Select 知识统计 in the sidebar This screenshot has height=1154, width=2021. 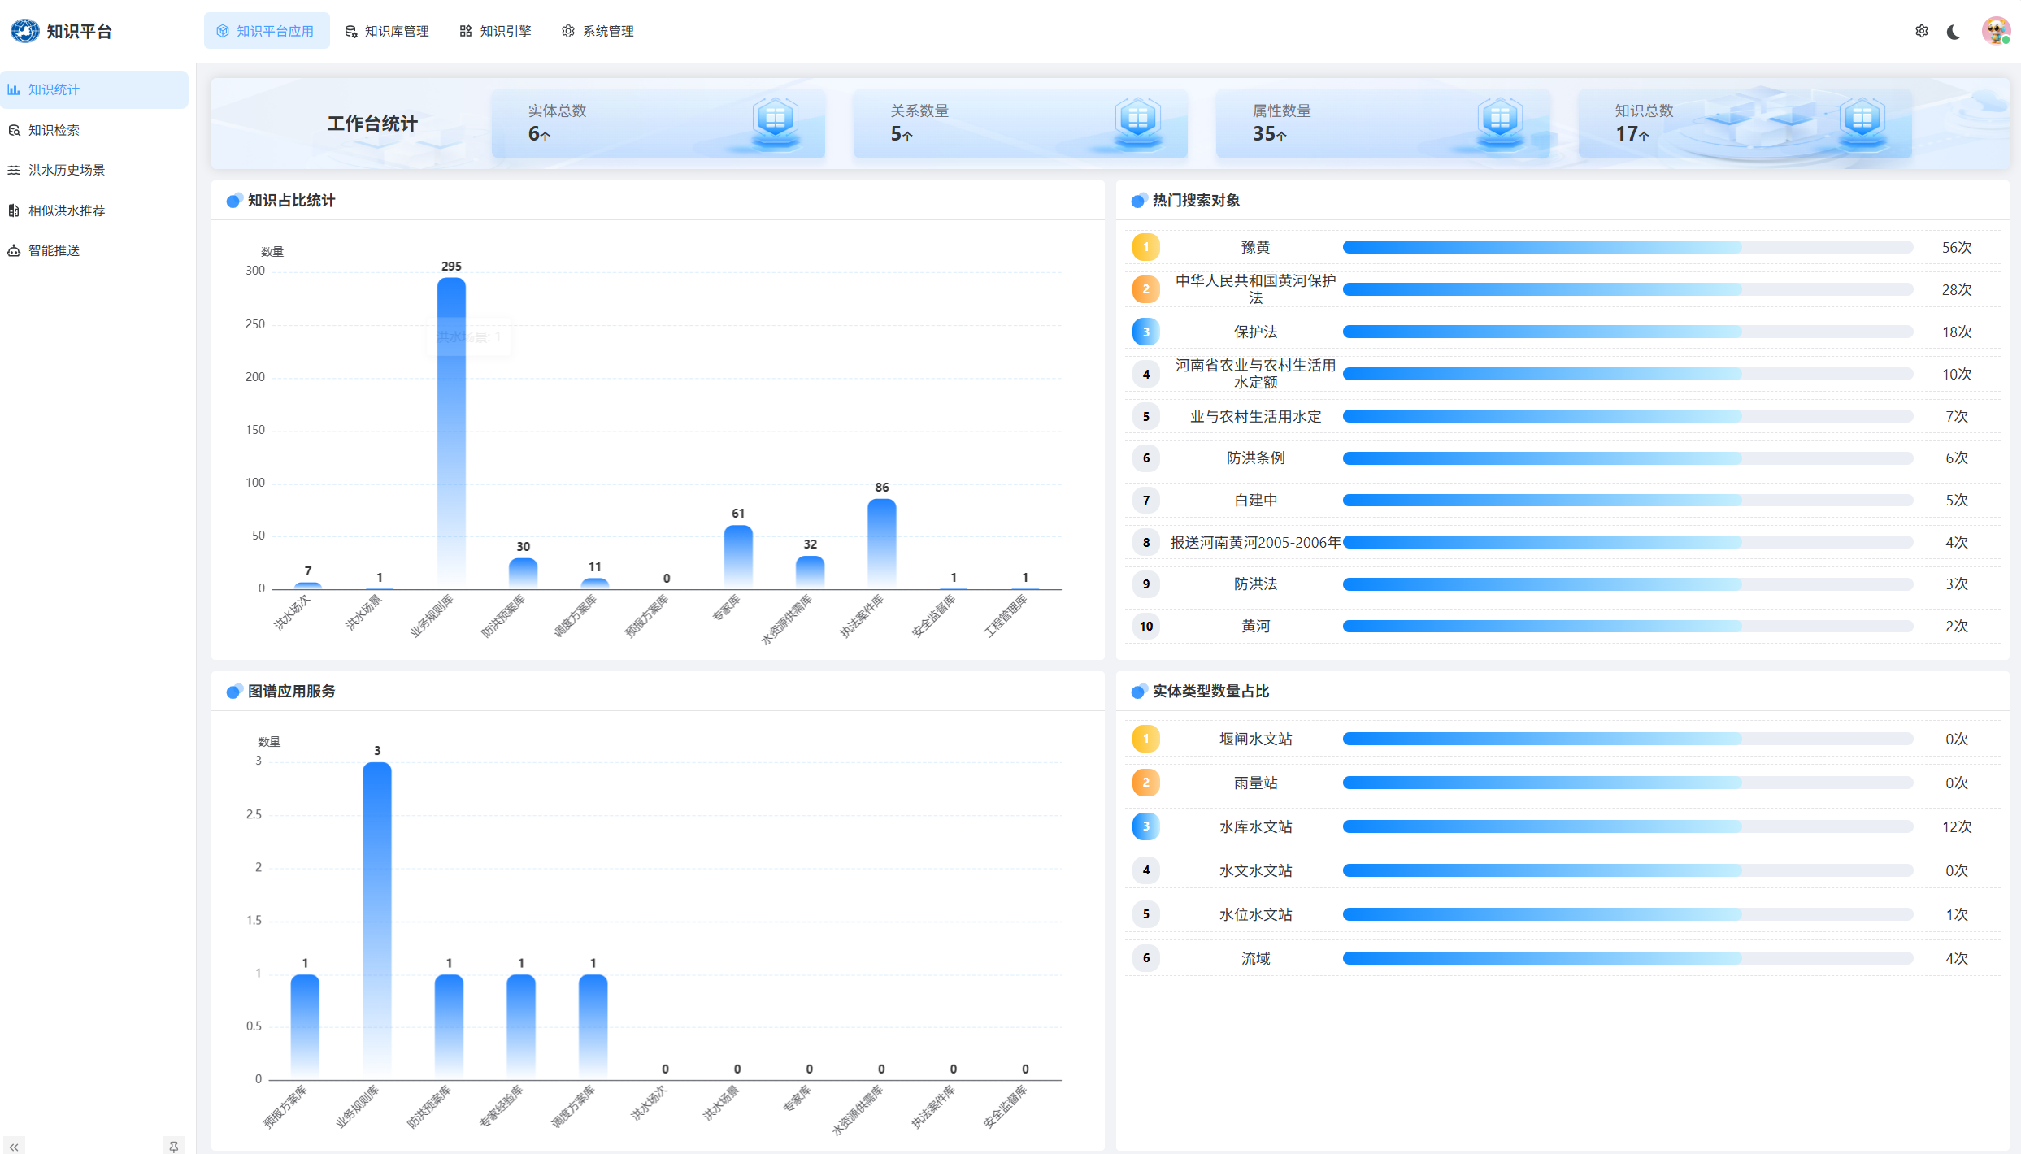pyautogui.click(x=54, y=89)
